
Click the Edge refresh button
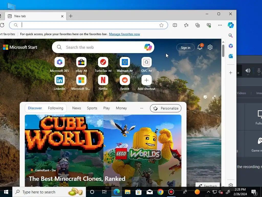point(2,25)
